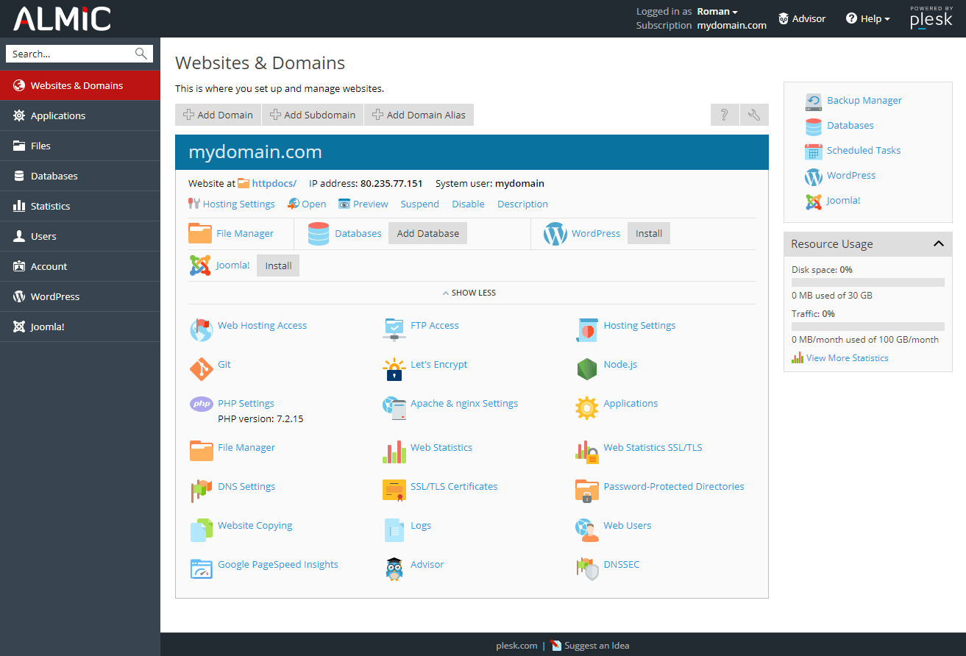Image resolution: width=966 pixels, height=656 pixels.
Task: Click the Scheduled Tasks calendar icon
Action: click(813, 151)
